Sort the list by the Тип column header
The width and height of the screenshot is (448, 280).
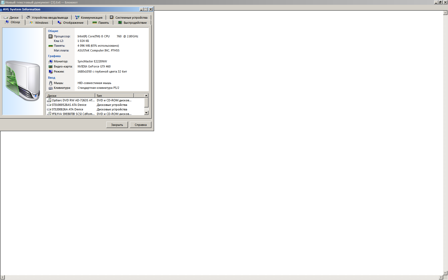tap(114, 95)
